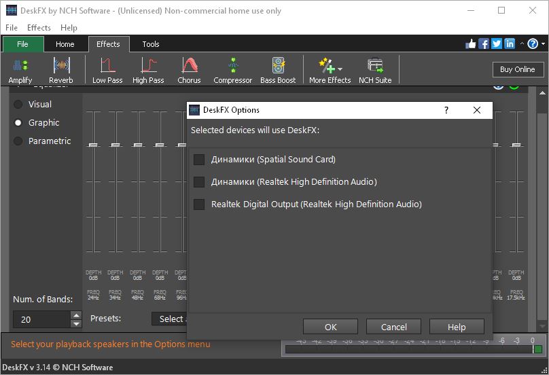Screen dimensions: 549x375
Task: Confirm with the OK button
Action: point(330,327)
